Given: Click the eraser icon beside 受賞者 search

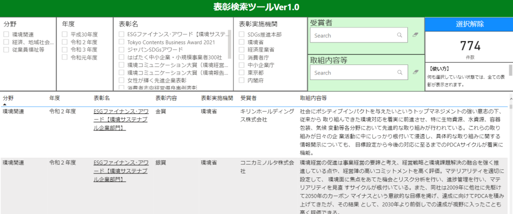Looking at the screenshot, I should click(415, 35).
